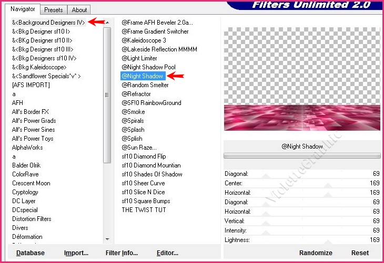Select the @Kaleidoscope 3 filter
This screenshot has height=263, width=384.
(144, 40)
